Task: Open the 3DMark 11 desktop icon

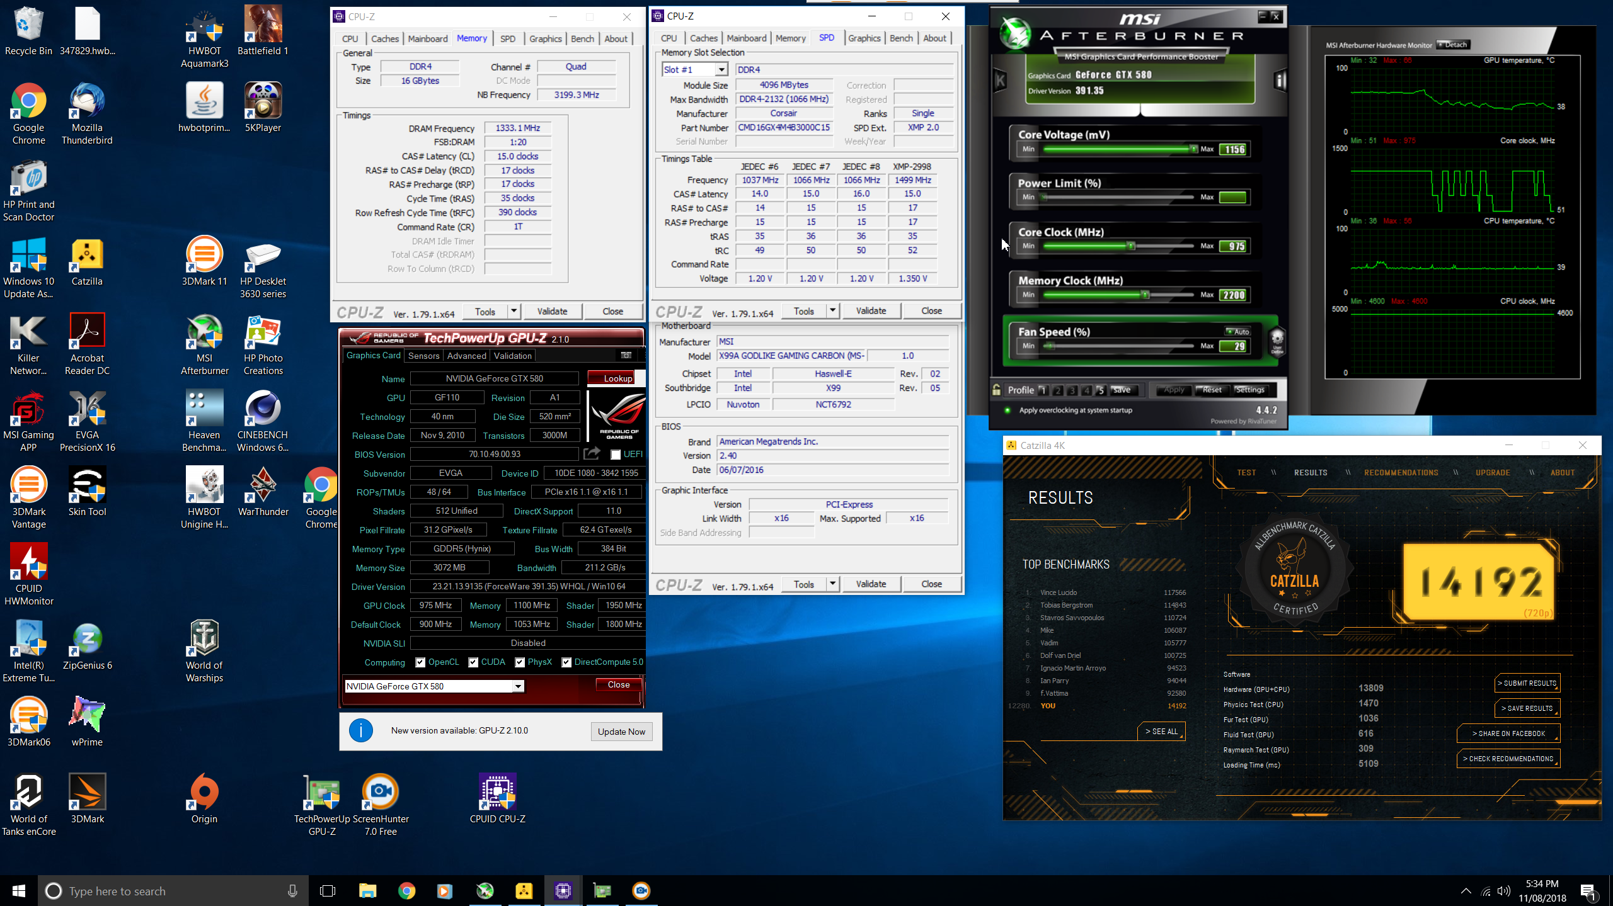Action: point(204,261)
